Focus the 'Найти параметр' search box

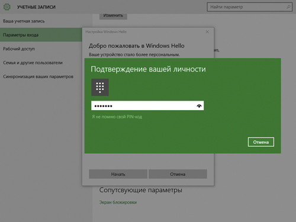click(250, 7)
